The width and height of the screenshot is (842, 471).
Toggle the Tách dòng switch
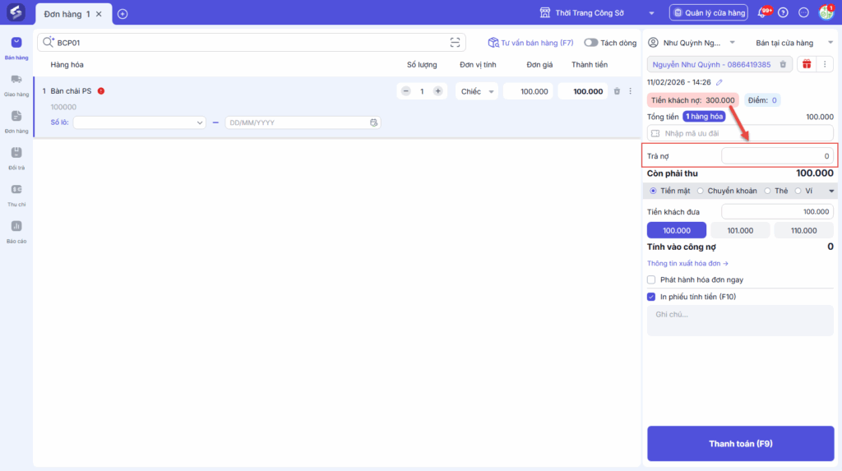[x=590, y=43]
